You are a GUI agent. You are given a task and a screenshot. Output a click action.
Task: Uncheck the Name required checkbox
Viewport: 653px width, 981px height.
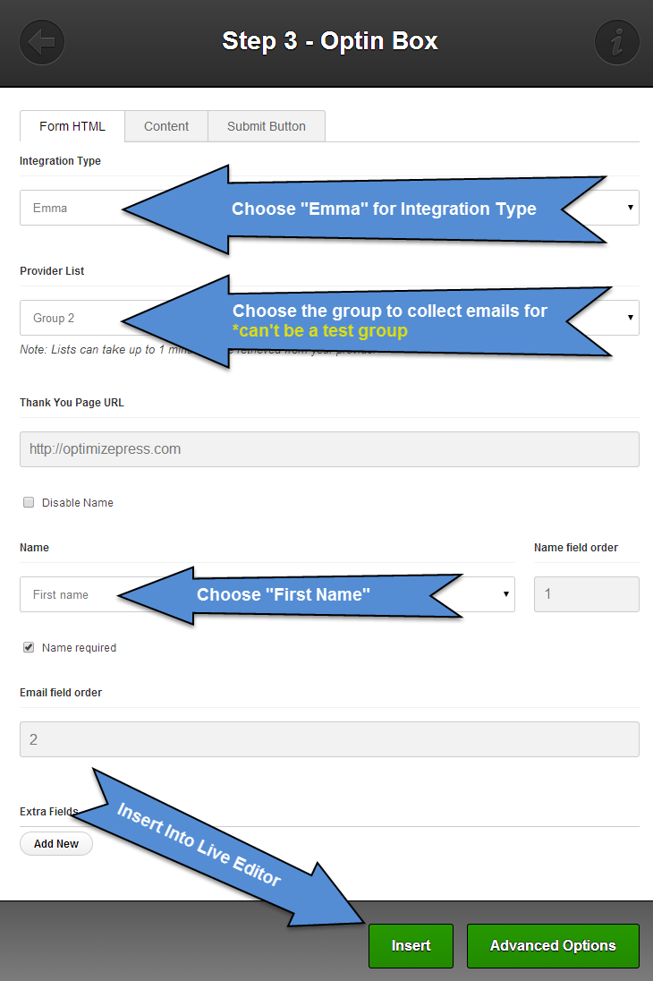click(27, 647)
